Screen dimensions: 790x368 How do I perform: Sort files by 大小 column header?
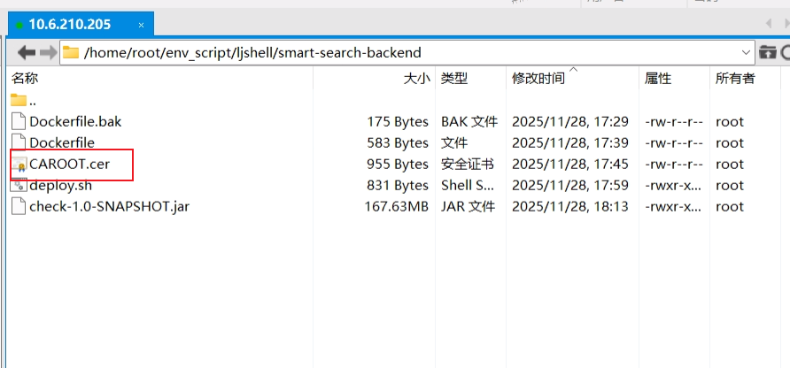pyautogui.click(x=416, y=79)
